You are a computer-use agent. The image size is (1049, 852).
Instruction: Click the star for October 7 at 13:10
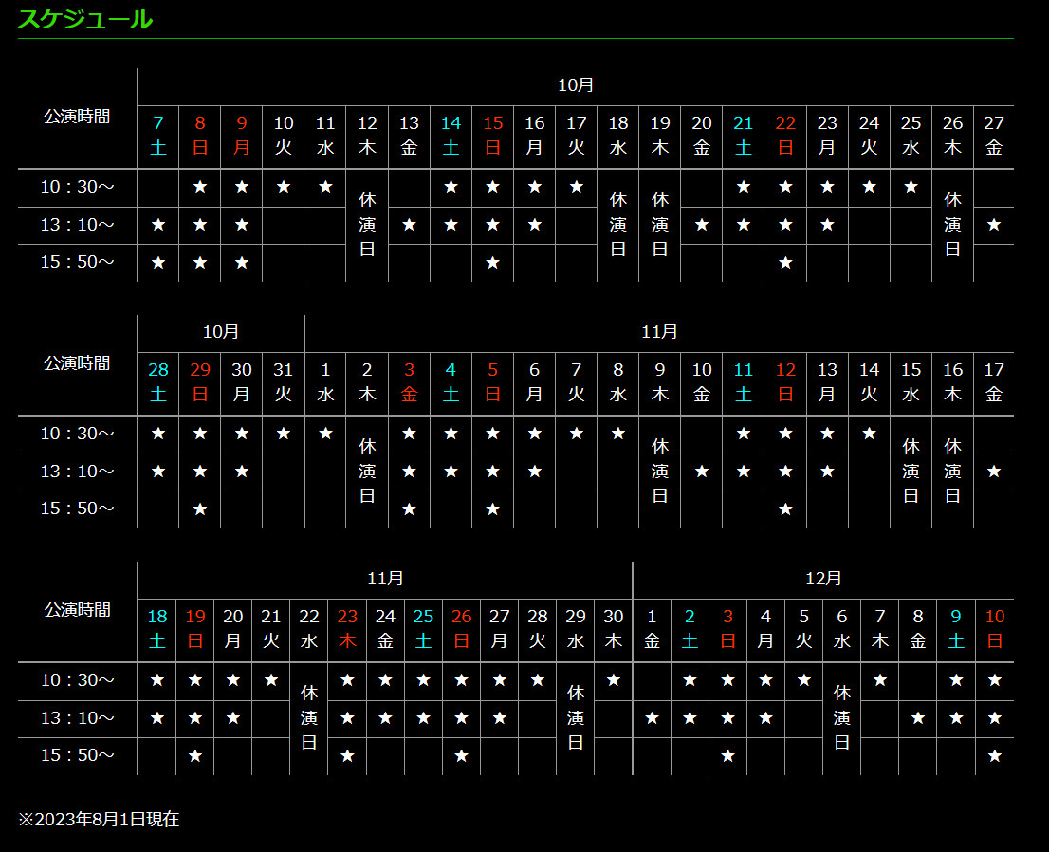(158, 225)
